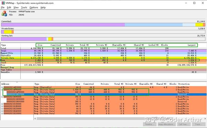207x128 pixels.
Task: Open the Tools menu
Action: 24,8
